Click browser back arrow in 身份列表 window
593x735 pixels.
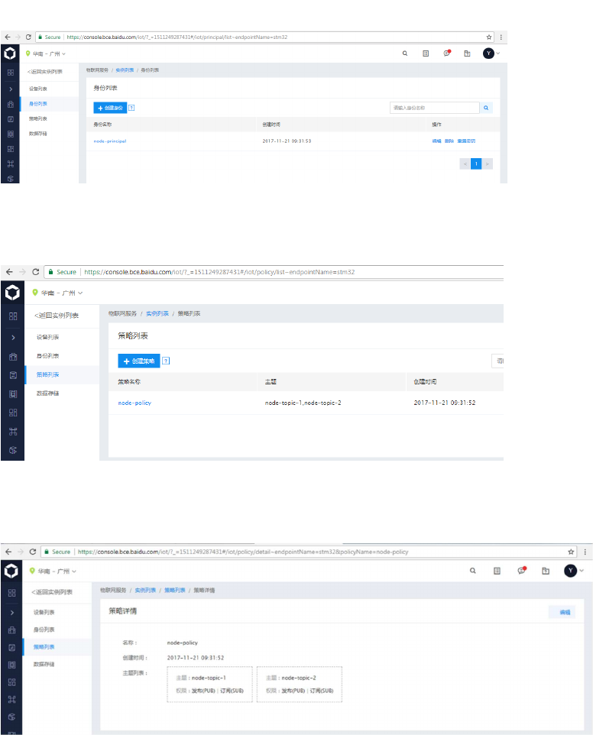(x=8, y=37)
